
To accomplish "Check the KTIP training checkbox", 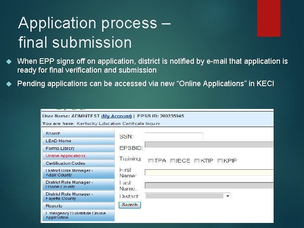I will 197,161.
